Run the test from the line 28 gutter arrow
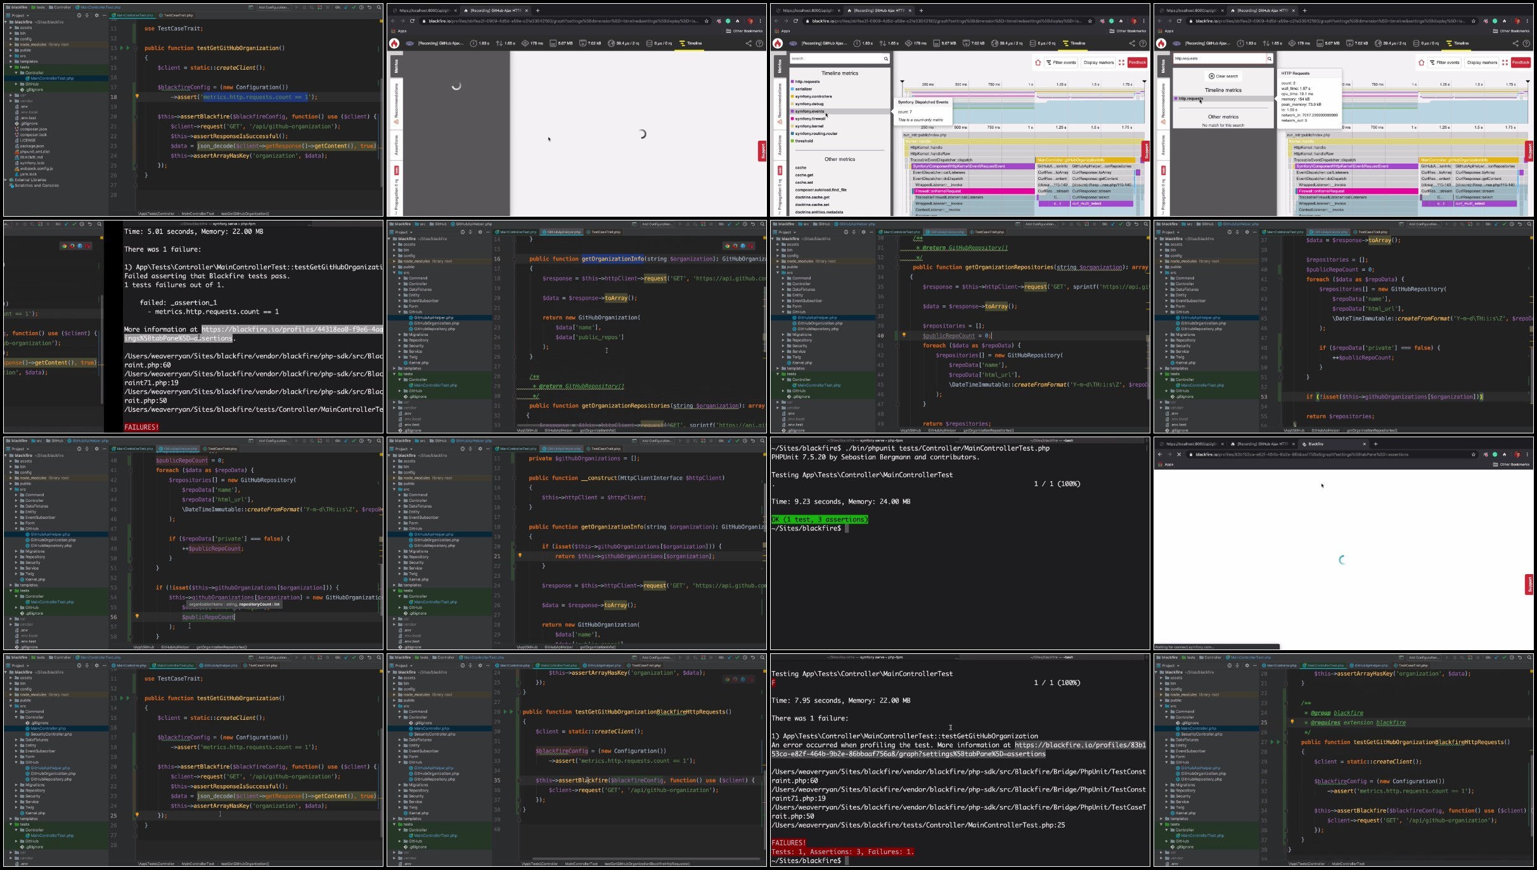The width and height of the screenshot is (1537, 870). coord(506,712)
